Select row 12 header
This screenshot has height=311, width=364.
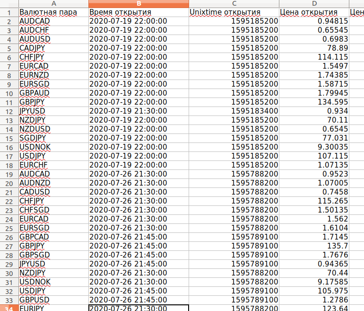9,111
